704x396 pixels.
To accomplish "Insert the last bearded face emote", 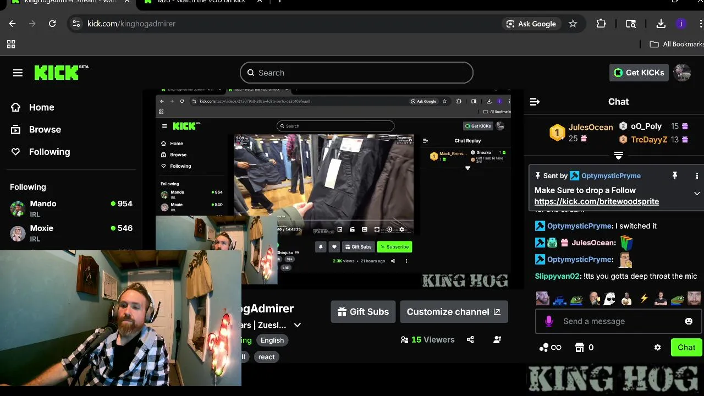I will (x=694, y=299).
